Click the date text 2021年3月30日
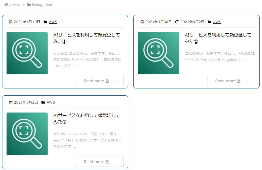 coord(158,22)
